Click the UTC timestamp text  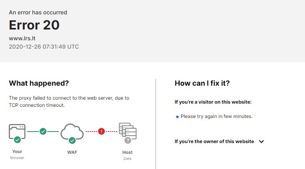tap(44, 47)
